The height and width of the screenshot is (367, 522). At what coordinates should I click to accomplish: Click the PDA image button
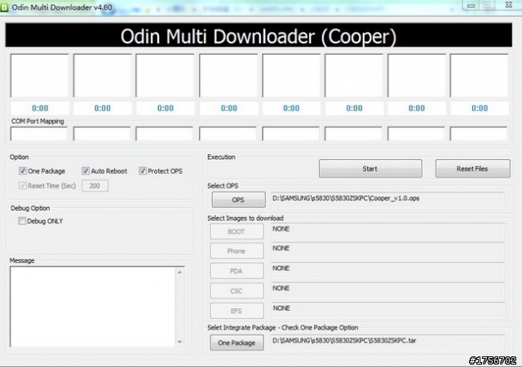click(x=237, y=271)
